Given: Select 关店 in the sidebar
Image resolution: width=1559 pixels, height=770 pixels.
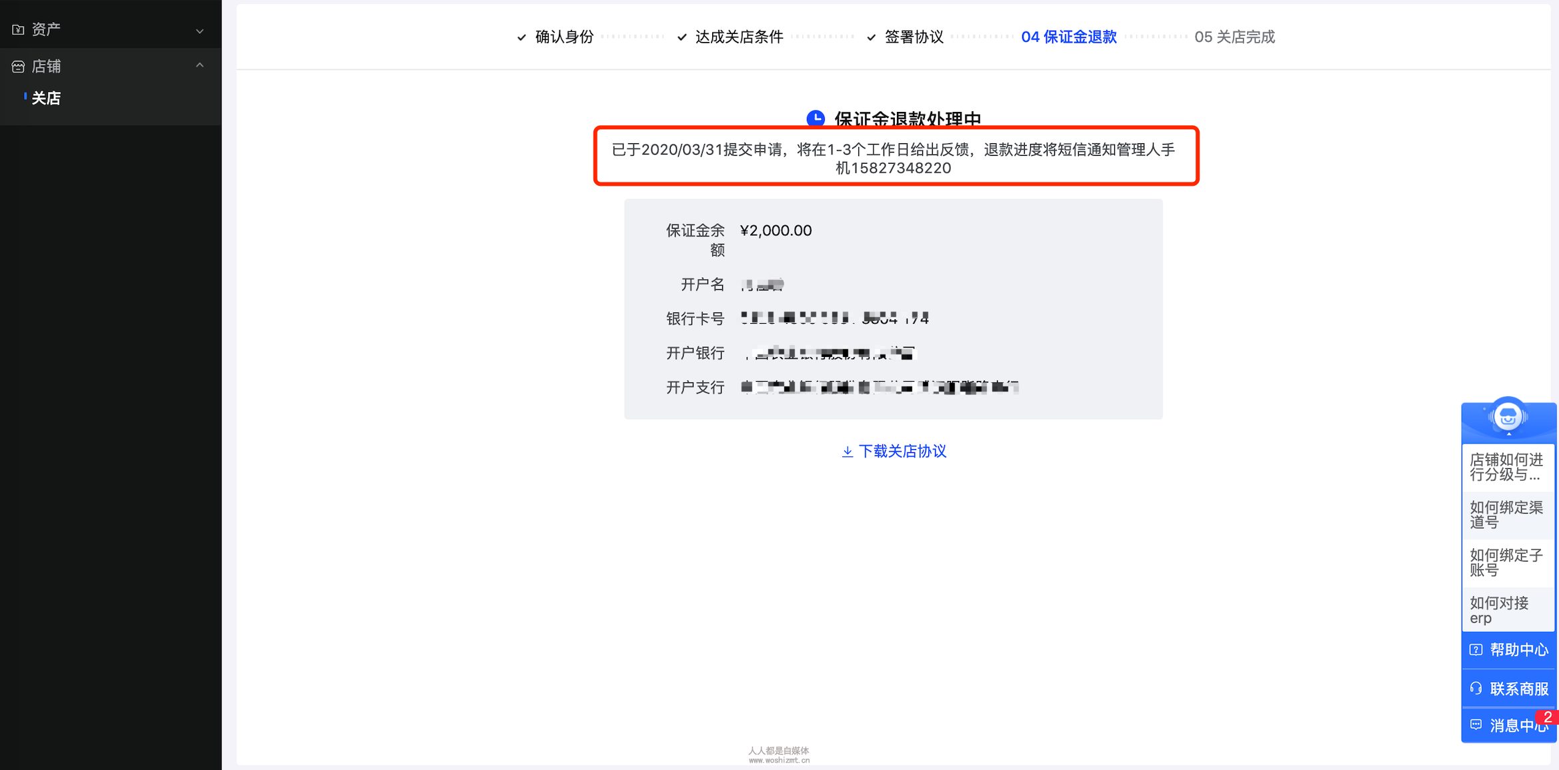Looking at the screenshot, I should [x=46, y=98].
